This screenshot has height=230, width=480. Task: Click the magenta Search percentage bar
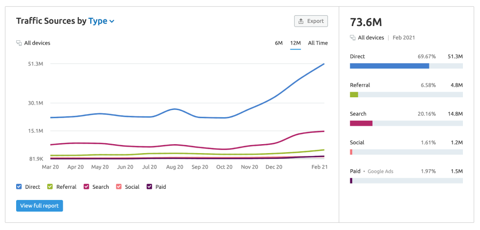(361, 123)
